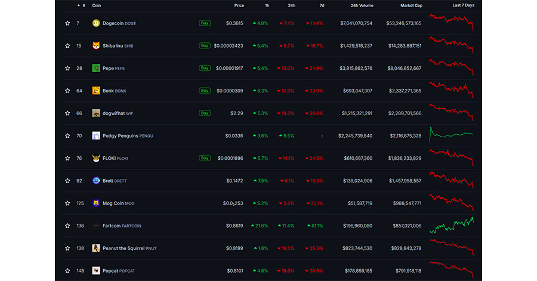
Task: Sort by the Market Cap column
Action: [x=411, y=5]
